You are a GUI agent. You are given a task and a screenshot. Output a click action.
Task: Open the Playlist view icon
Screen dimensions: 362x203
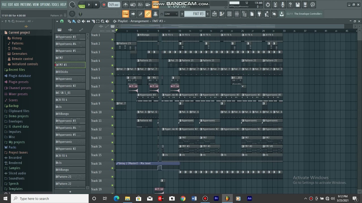tap(214, 14)
